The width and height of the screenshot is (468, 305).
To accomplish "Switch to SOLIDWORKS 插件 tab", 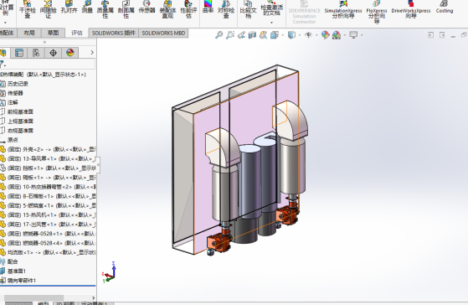I will pyautogui.click(x=113, y=33).
